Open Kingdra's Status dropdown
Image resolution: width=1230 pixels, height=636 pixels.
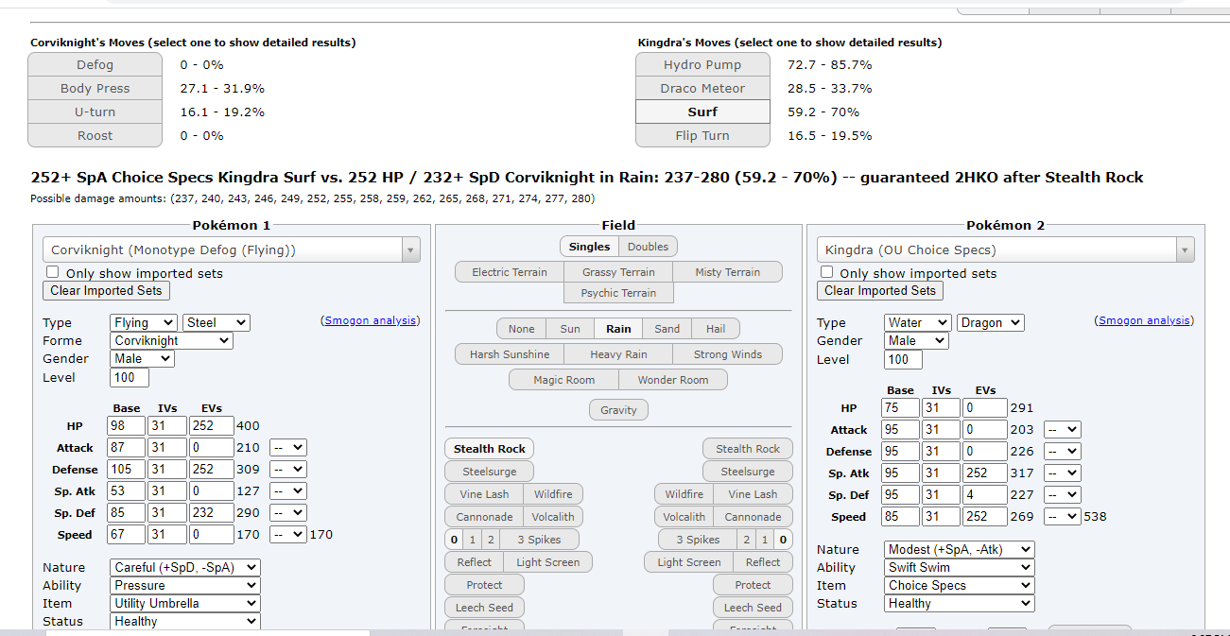(x=960, y=604)
